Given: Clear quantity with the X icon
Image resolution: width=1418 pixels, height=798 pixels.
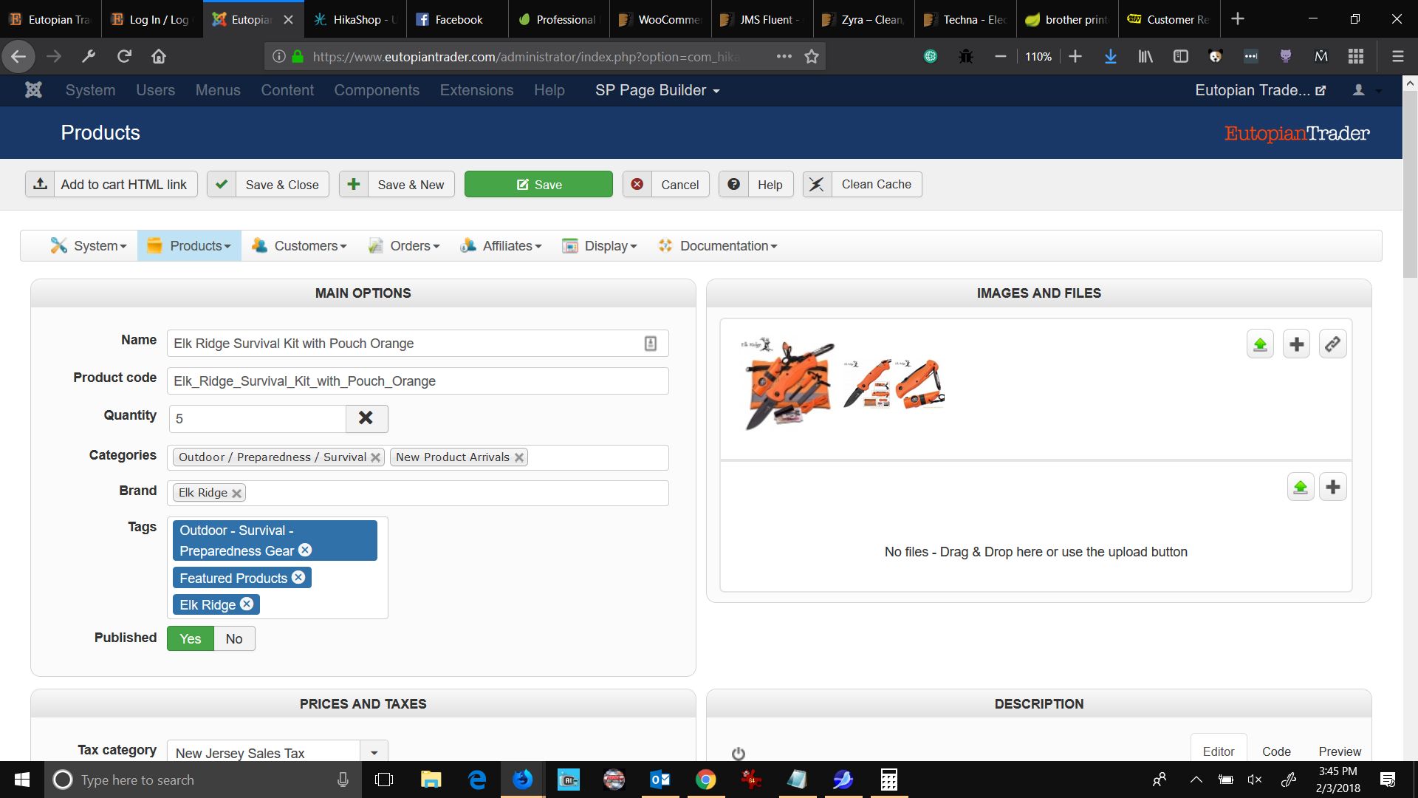Looking at the screenshot, I should tap(366, 418).
